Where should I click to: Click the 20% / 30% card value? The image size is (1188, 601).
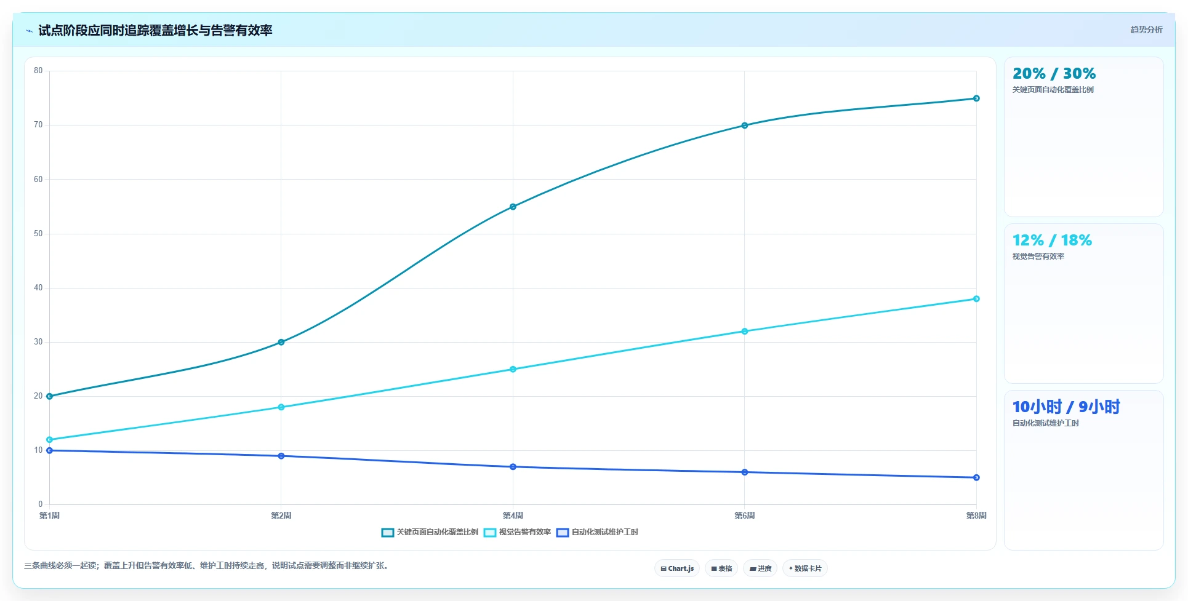click(1054, 74)
